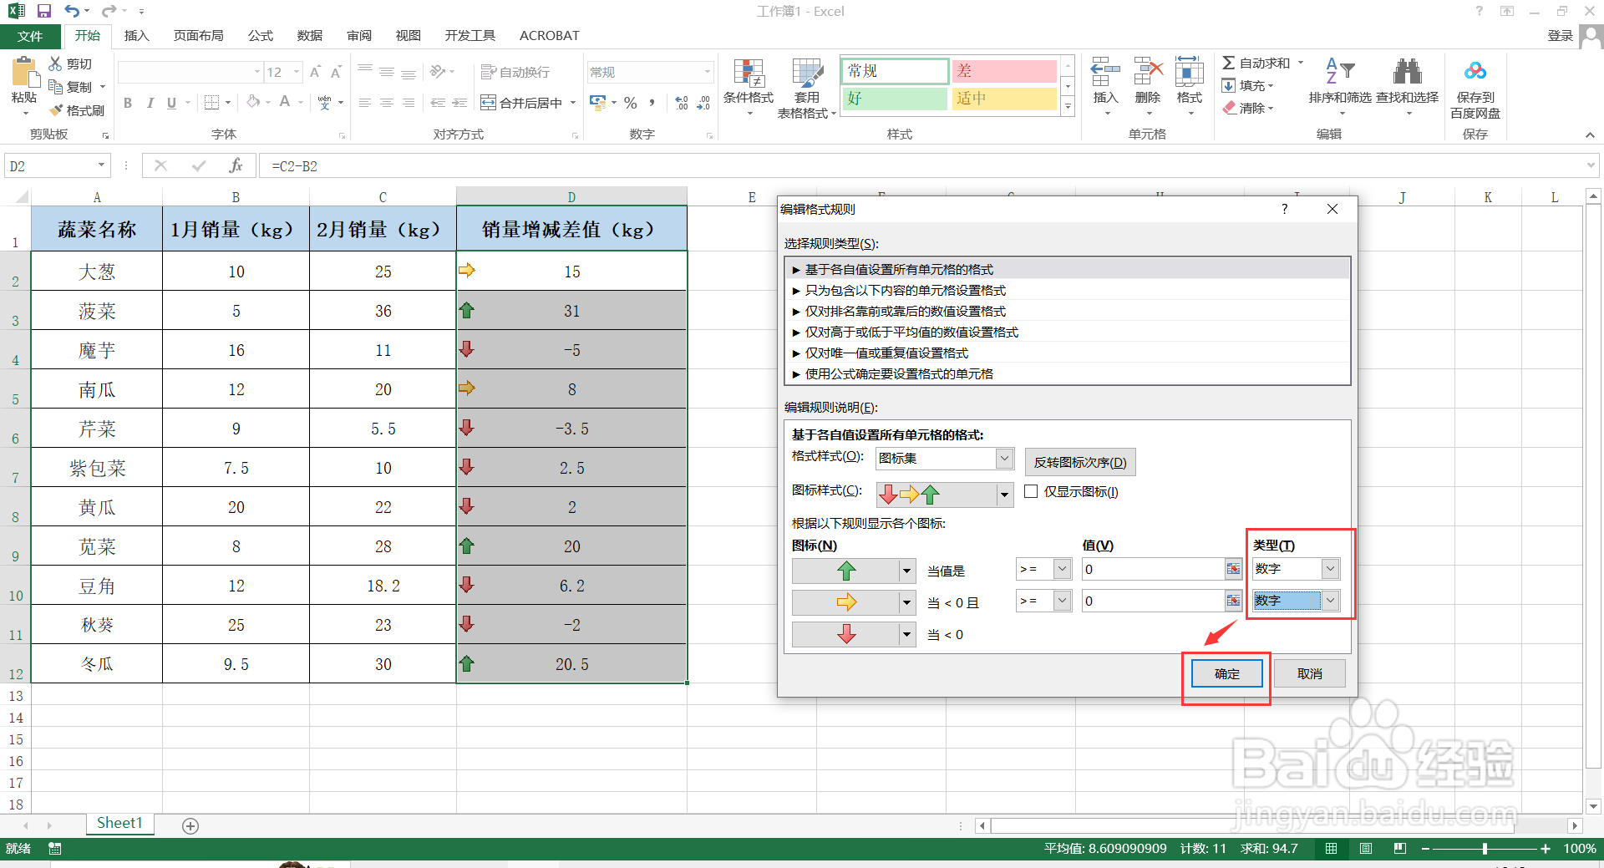The height and width of the screenshot is (868, 1604).
Task: Select rule type 仅对排名靠前或靠后的数值设置格式
Action: [x=1067, y=311]
